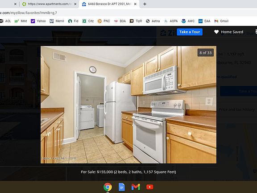Close the apartments.com tab
The image size is (257, 193).
75,4
